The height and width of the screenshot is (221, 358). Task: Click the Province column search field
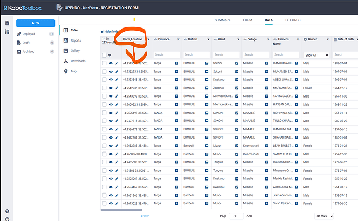[x=166, y=55]
